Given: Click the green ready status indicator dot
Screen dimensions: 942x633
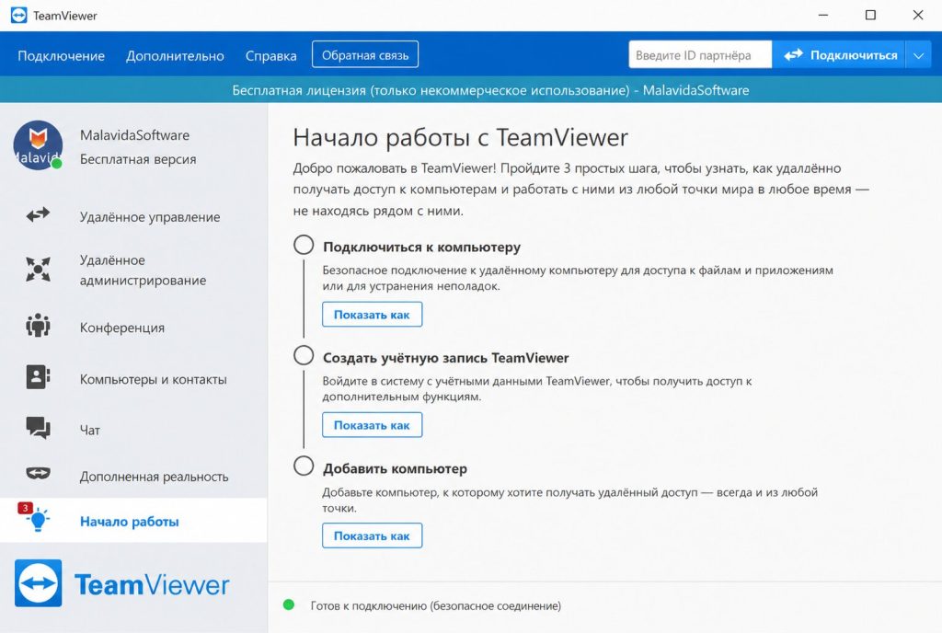Looking at the screenshot, I should click(x=288, y=604).
